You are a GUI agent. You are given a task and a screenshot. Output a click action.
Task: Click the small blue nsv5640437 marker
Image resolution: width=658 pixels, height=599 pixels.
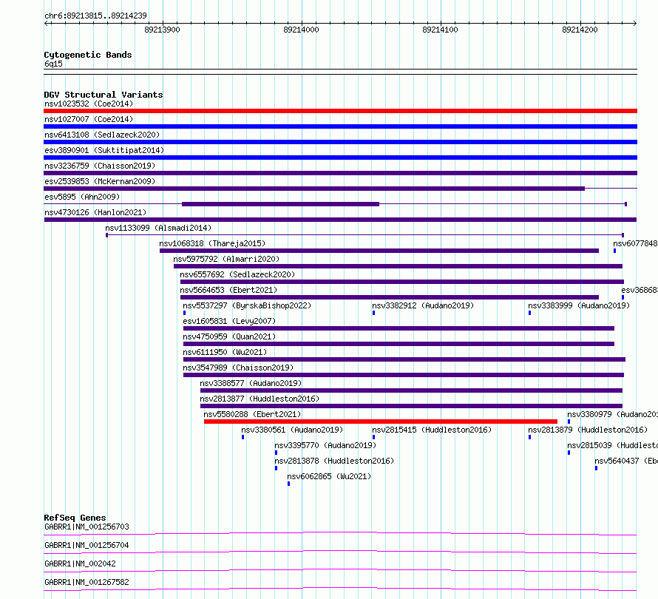[x=597, y=468]
